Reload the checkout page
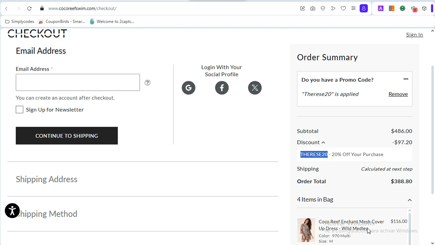Image resolution: width=435 pixels, height=245 pixels. click(x=29, y=8)
